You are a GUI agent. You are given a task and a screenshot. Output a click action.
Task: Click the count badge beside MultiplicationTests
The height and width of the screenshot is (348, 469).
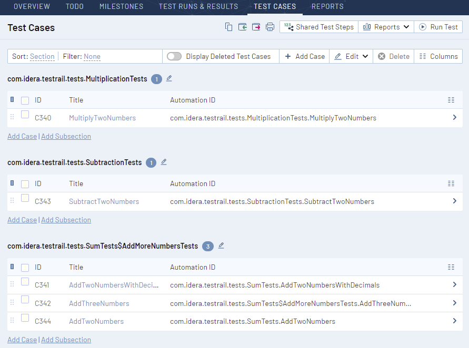coord(156,79)
